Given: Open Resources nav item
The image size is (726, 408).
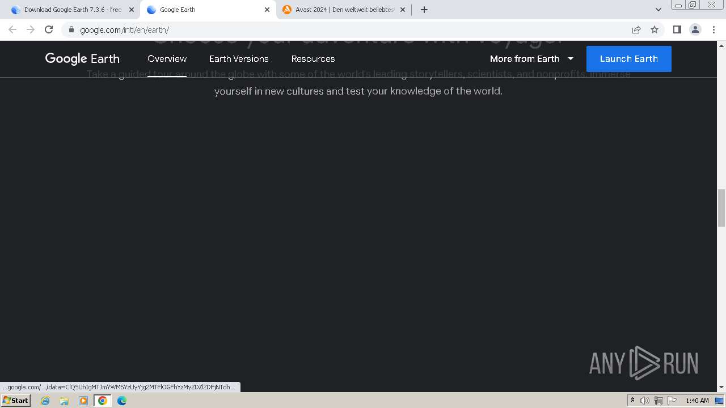Looking at the screenshot, I should coord(313,58).
